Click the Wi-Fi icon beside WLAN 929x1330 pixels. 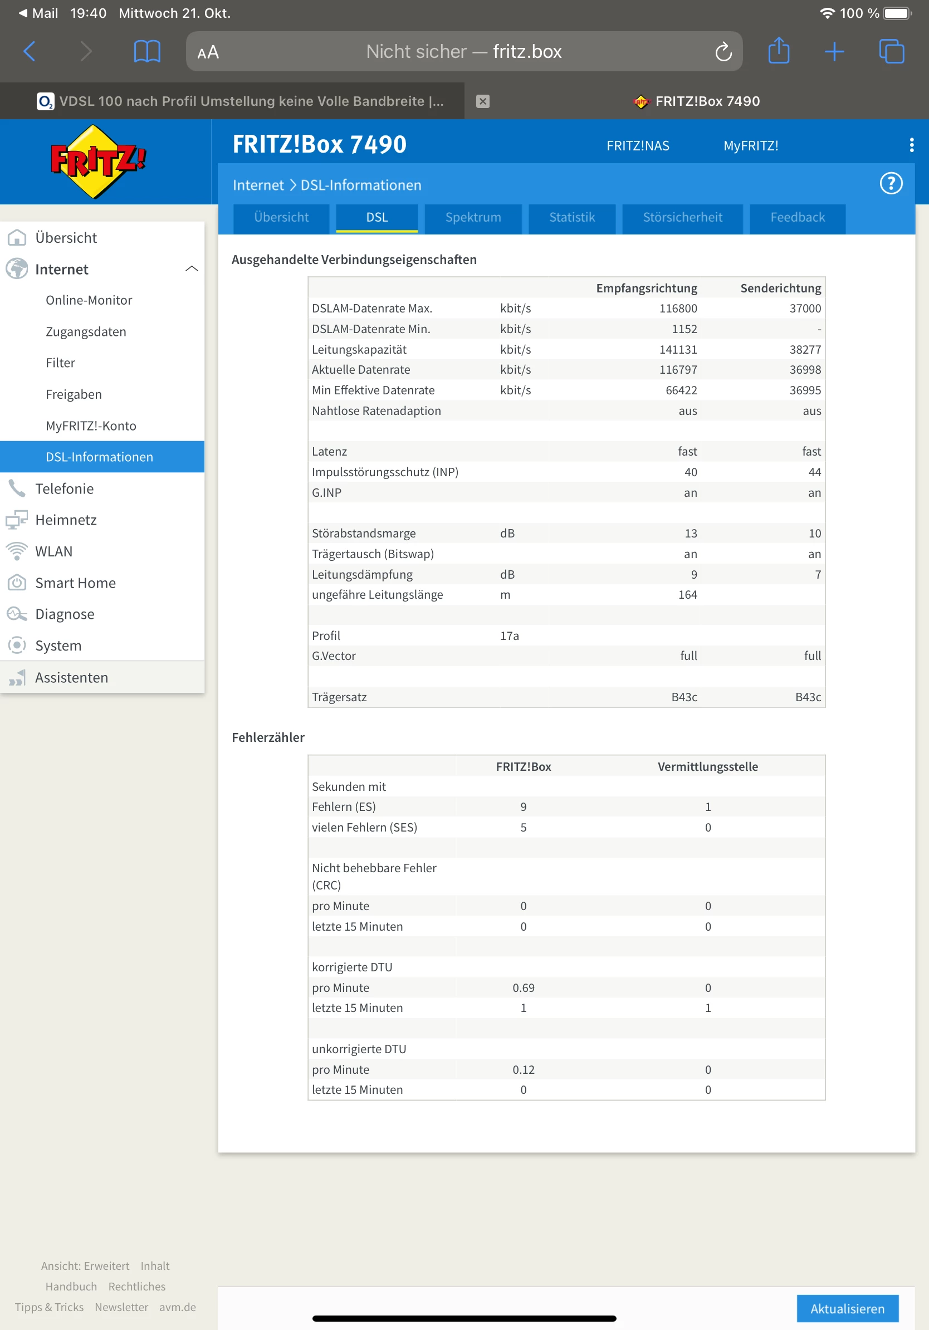17,551
